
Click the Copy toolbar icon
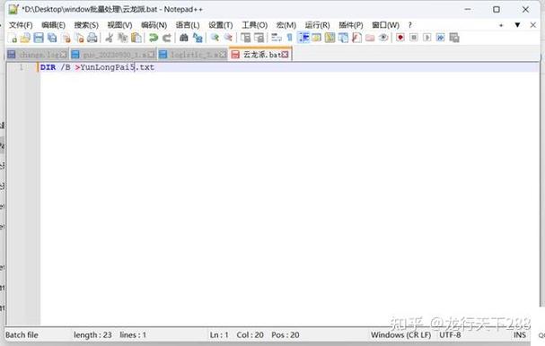pyautogui.click(x=123, y=38)
